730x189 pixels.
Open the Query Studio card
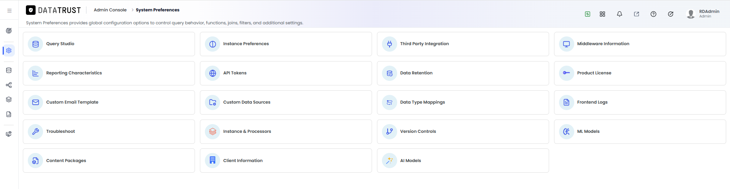(109, 44)
